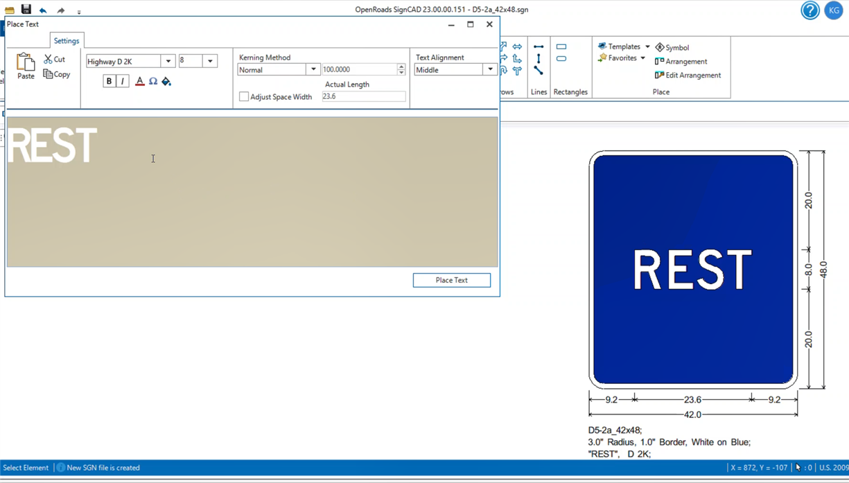Click the Arrangement tool
This screenshot has width=849, height=483.
(681, 61)
